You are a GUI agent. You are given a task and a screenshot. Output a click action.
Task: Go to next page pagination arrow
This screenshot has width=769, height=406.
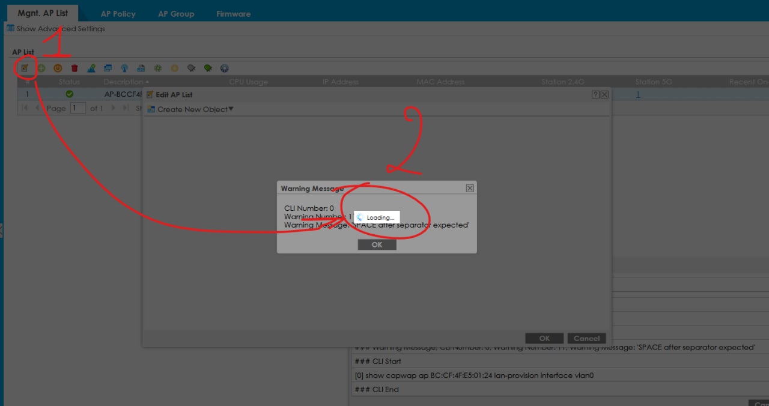pyautogui.click(x=113, y=108)
